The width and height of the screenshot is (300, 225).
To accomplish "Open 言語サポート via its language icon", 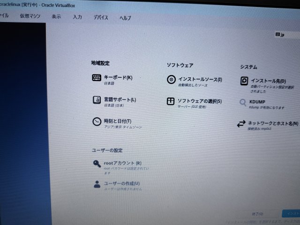I will click(97, 100).
